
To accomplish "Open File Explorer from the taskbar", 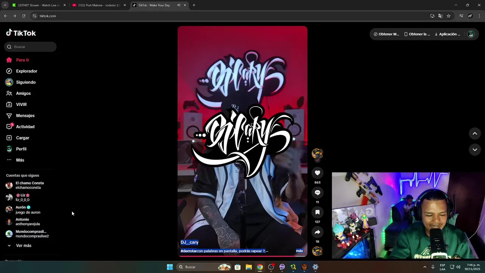I will 249,267.
